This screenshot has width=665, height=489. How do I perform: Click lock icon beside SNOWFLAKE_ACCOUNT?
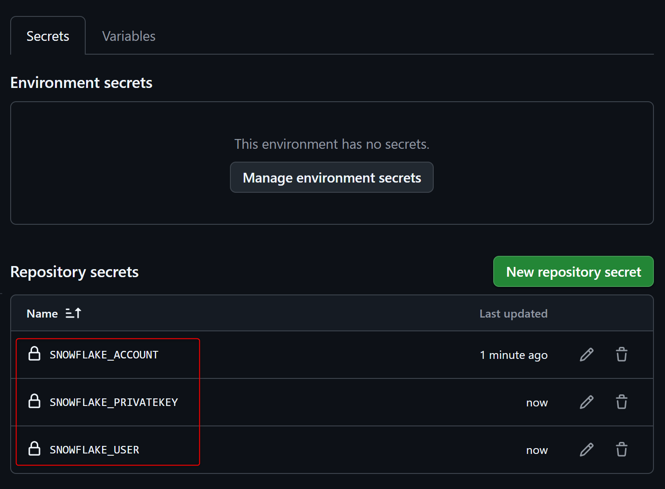34,354
